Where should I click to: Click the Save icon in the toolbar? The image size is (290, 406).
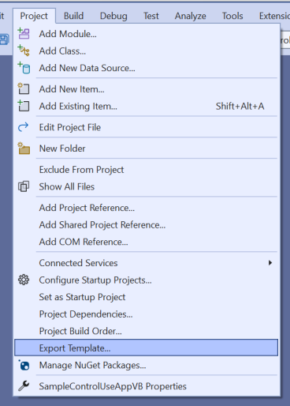point(4,39)
